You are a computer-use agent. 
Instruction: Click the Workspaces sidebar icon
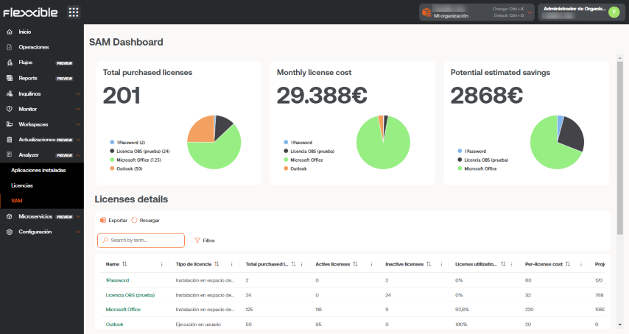[10, 124]
